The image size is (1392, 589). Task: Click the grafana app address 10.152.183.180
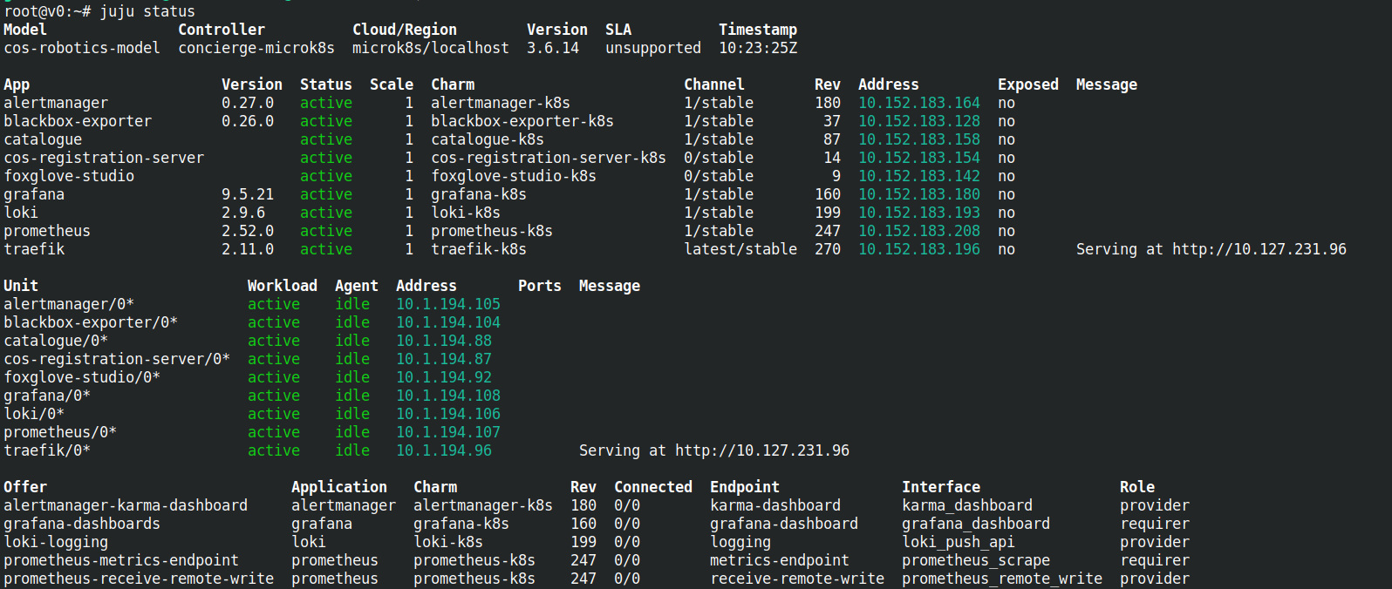coord(918,194)
